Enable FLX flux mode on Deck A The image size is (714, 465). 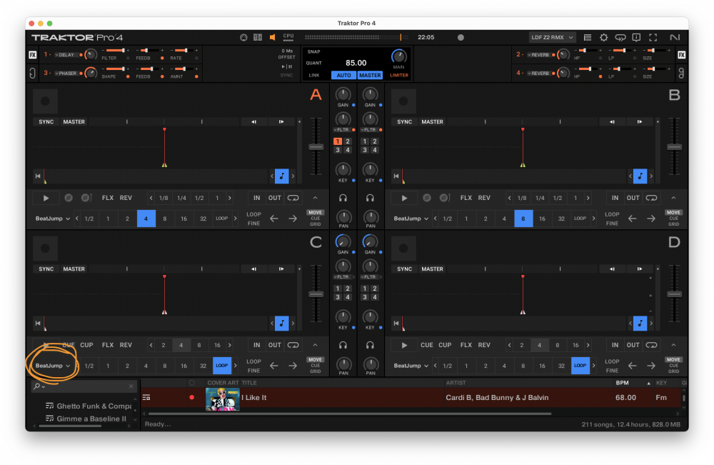pos(108,198)
